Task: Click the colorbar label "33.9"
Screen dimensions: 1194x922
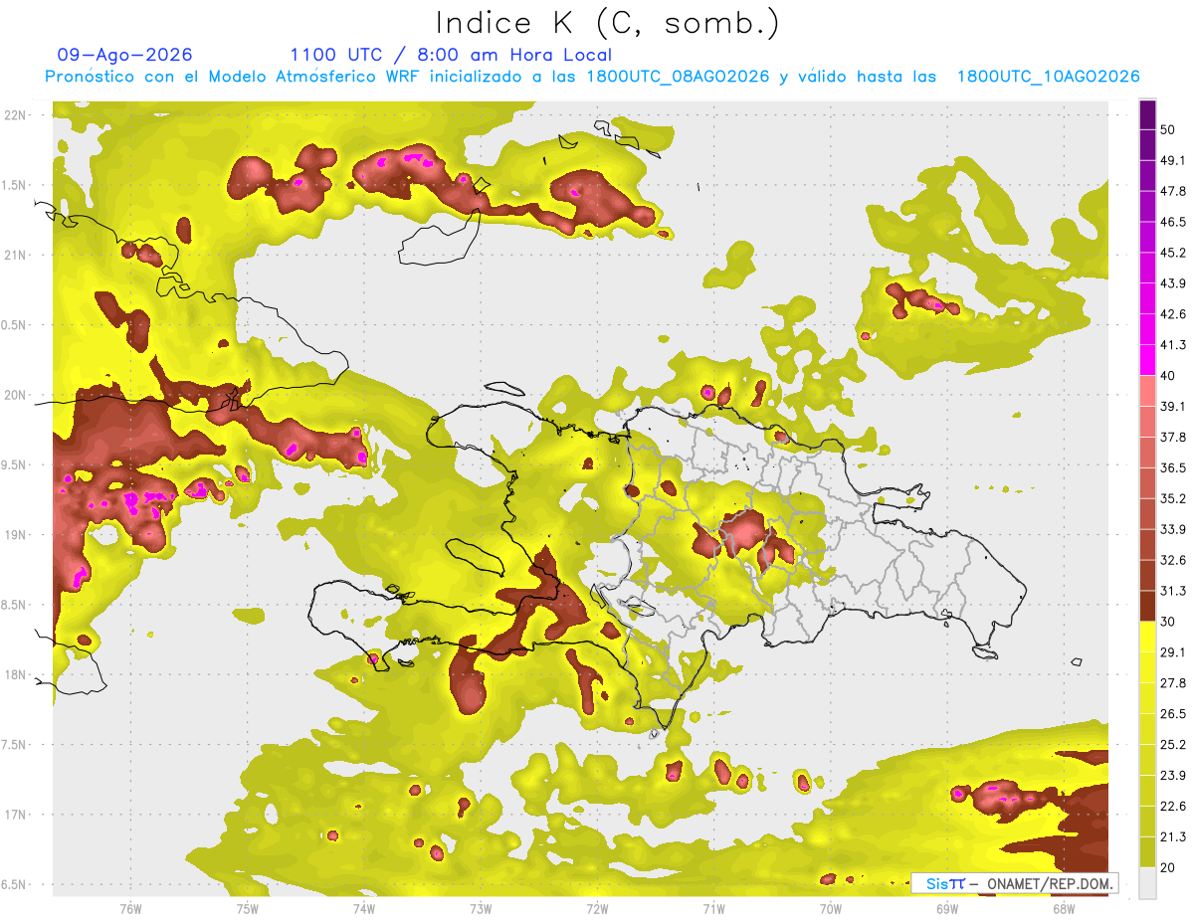Action: click(x=1173, y=529)
